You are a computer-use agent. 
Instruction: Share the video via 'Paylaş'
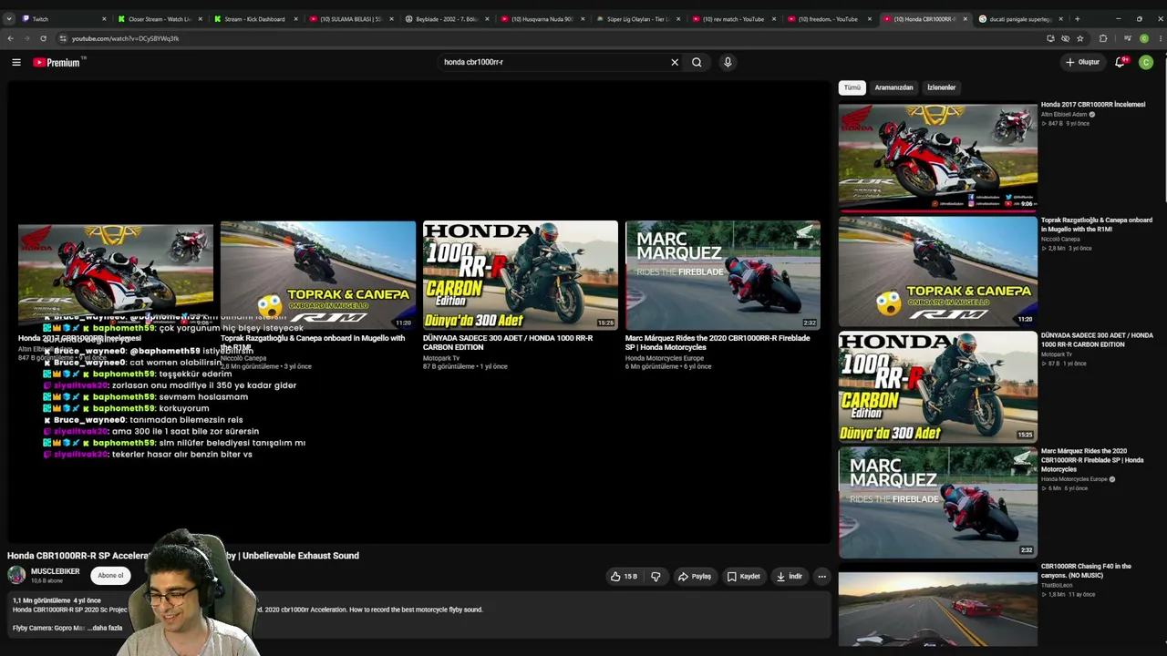coord(694,576)
